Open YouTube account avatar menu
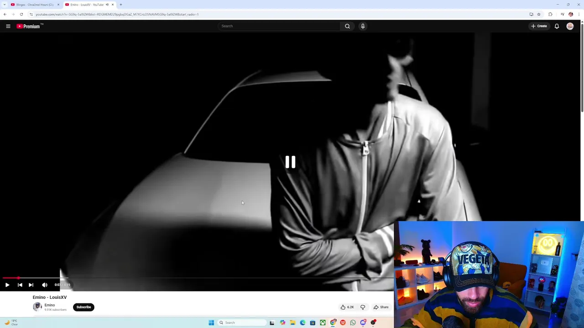This screenshot has height=328, width=584. 570,26
